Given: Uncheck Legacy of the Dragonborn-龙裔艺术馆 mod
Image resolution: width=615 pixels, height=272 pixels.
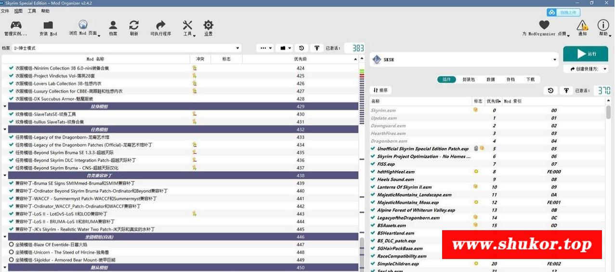Looking at the screenshot, I should (11, 137).
